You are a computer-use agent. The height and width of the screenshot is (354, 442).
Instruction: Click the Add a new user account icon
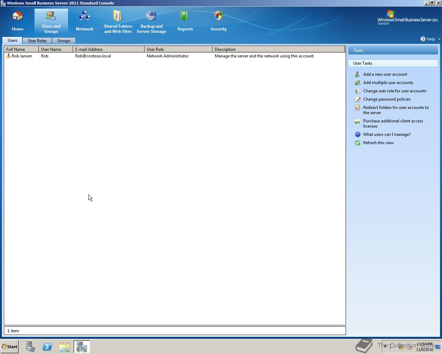pos(357,74)
